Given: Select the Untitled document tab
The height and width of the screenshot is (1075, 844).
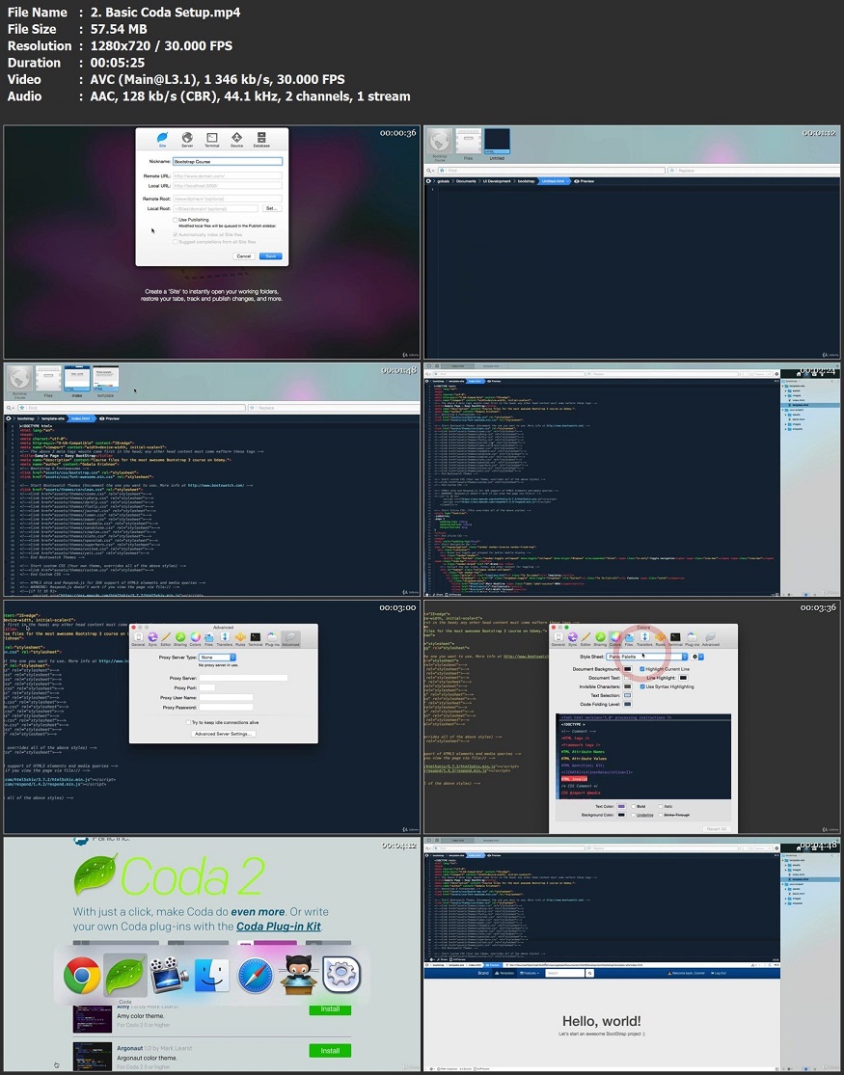Looking at the screenshot, I should point(497,145).
